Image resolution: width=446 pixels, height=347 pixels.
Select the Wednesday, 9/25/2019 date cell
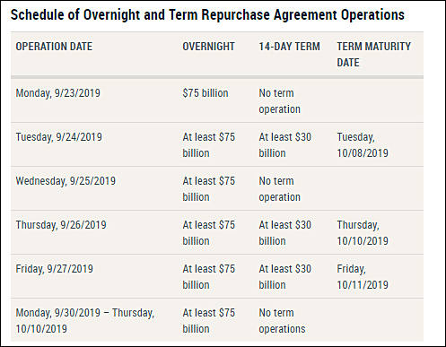point(66,181)
